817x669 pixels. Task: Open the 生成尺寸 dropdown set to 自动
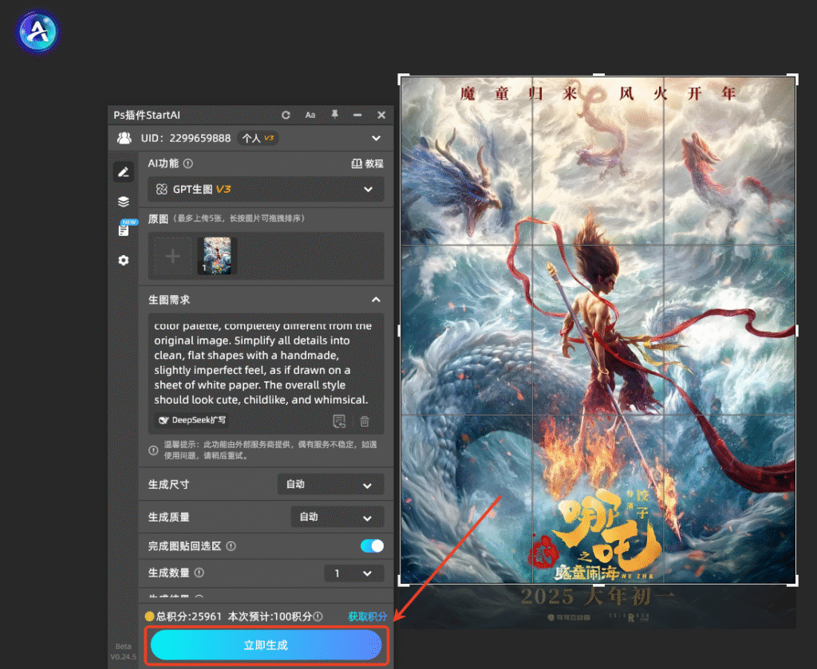click(330, 484)
